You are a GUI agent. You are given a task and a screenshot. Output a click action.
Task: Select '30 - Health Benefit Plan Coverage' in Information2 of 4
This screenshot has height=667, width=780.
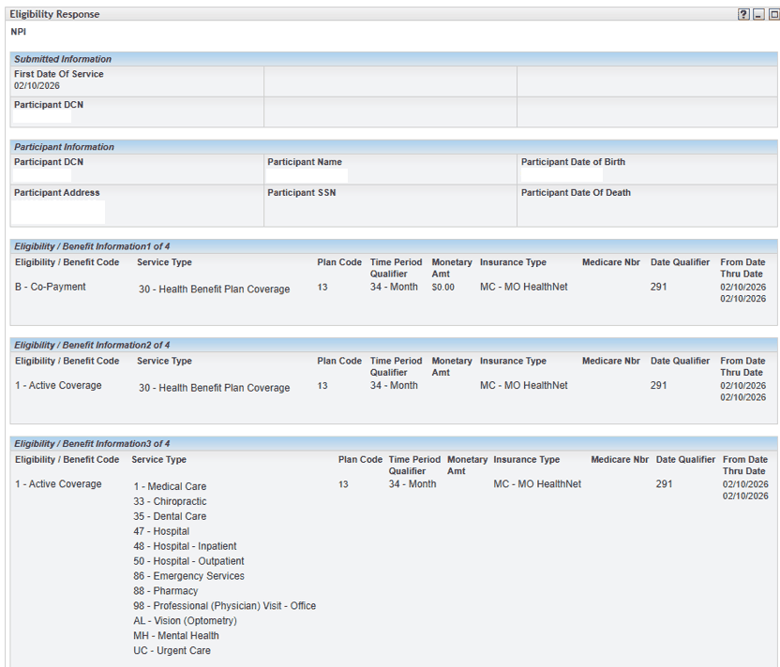[x=214, y=387]
